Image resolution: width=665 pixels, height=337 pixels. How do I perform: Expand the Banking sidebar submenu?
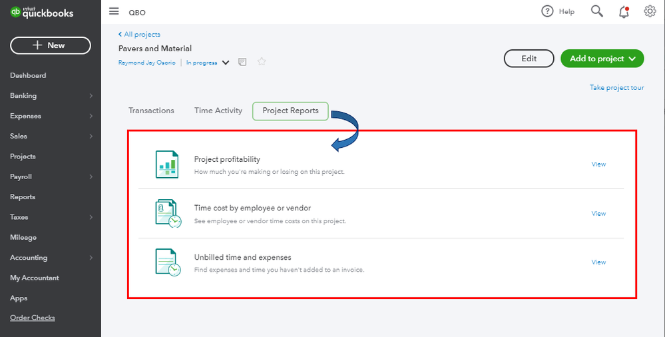91,96
